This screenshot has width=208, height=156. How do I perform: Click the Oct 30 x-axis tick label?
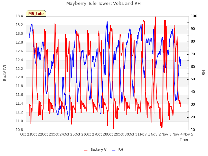pos(123,134)
